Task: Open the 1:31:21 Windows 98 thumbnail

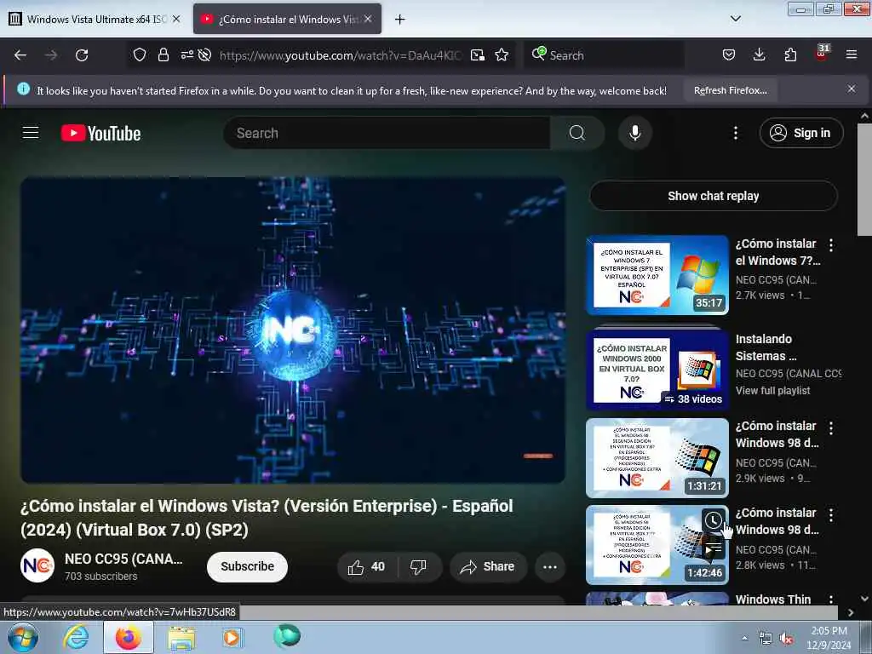Action: 657,457
